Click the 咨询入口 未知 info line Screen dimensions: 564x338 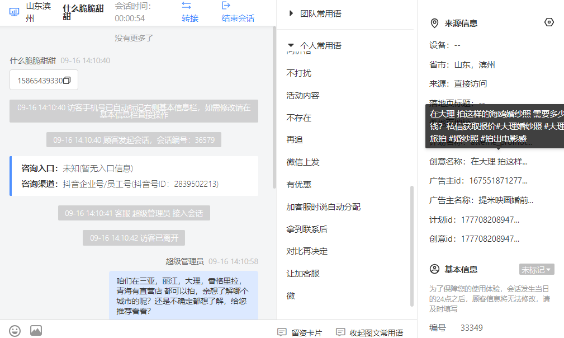77,168
